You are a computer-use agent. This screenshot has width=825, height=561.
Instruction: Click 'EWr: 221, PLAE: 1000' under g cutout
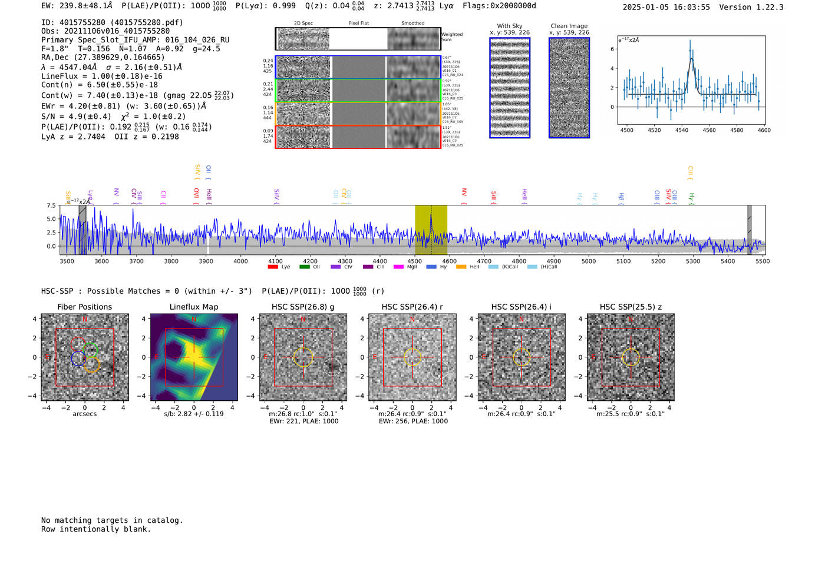(x=303, y=421)
